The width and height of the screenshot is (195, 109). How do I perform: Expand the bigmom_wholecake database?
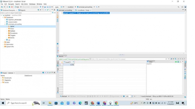(5, 20)
